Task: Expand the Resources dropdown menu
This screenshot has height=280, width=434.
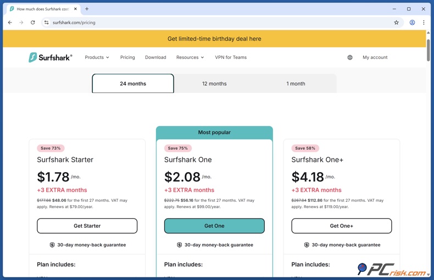Action: click(x=190, y=57)
